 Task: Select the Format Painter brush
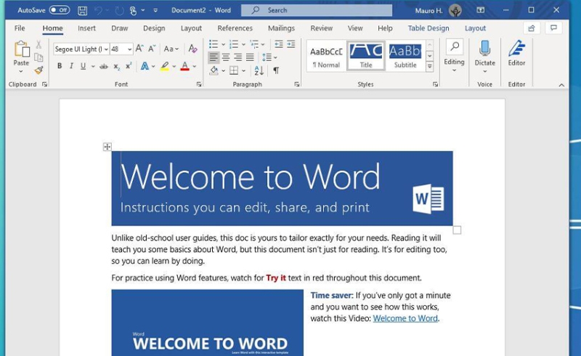(x=38, y=70)
